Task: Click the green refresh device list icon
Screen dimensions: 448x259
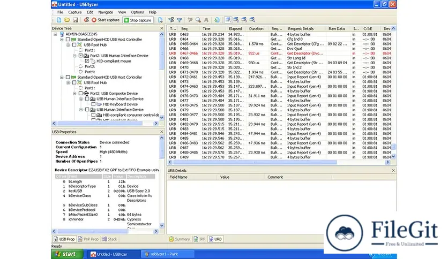Action: click(217, 20)
